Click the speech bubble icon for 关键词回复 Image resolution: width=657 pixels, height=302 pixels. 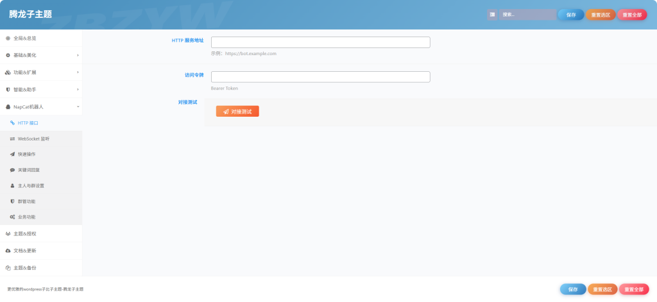coord(12,170)
